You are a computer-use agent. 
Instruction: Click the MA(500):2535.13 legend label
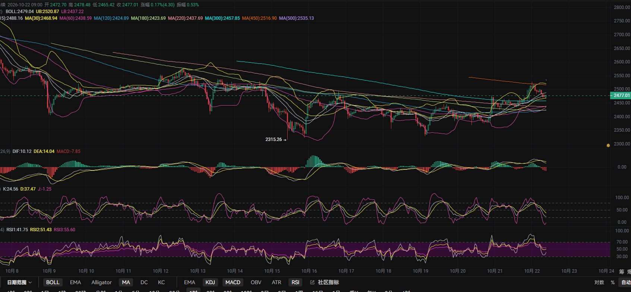point(296,18)
